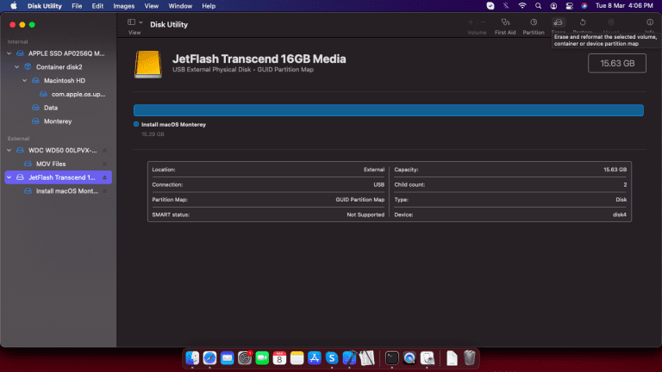
Task: Open the Window menu
Action: [x=180, y=6]
